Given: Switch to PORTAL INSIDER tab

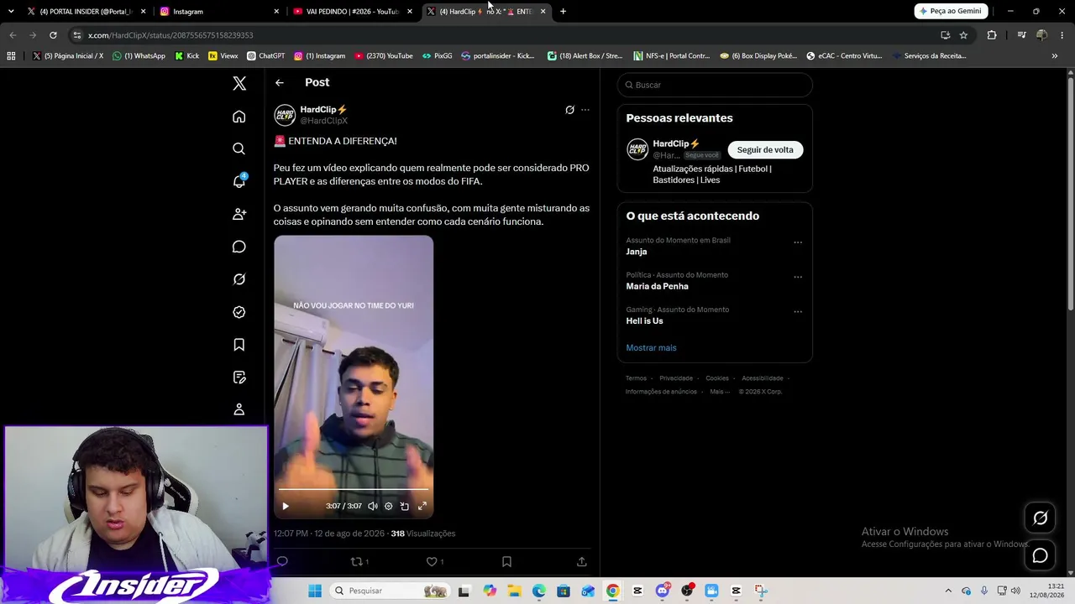Looking at the screenshot, I should tap(87, 12).
